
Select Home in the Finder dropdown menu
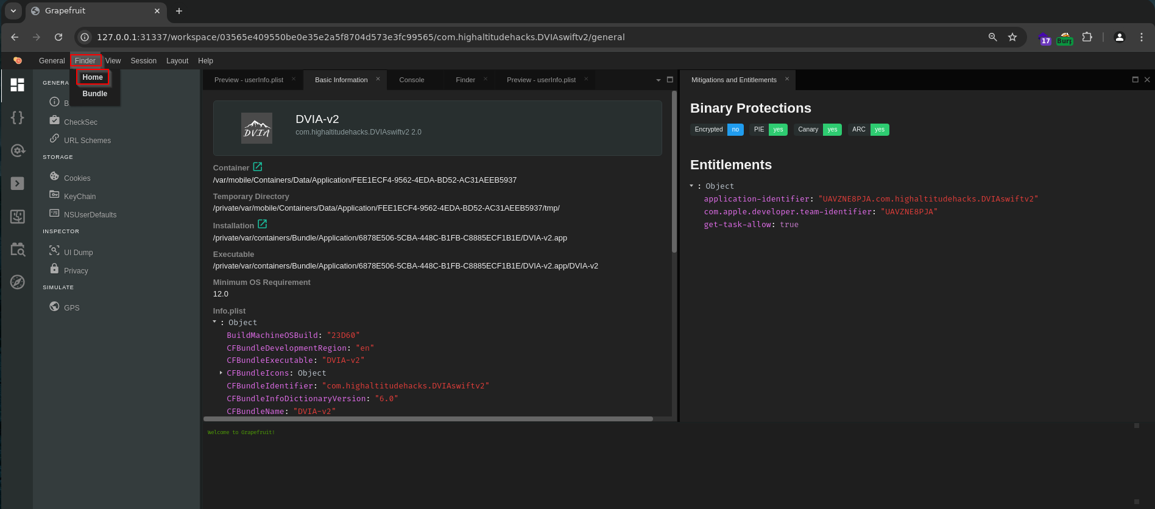click(x=93, y=77)
